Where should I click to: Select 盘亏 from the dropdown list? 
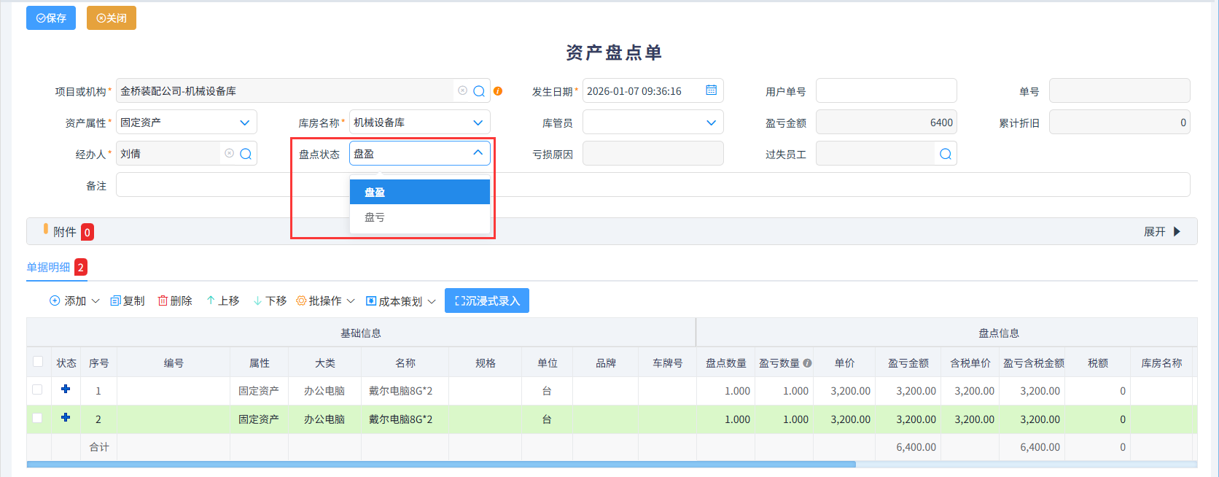point(375,217)
